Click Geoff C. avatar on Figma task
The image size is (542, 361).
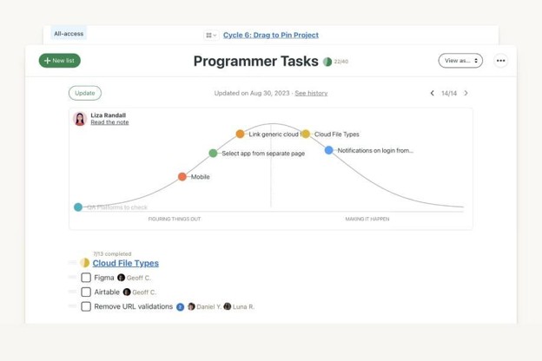pyautogui.click(x=121, y=278)
